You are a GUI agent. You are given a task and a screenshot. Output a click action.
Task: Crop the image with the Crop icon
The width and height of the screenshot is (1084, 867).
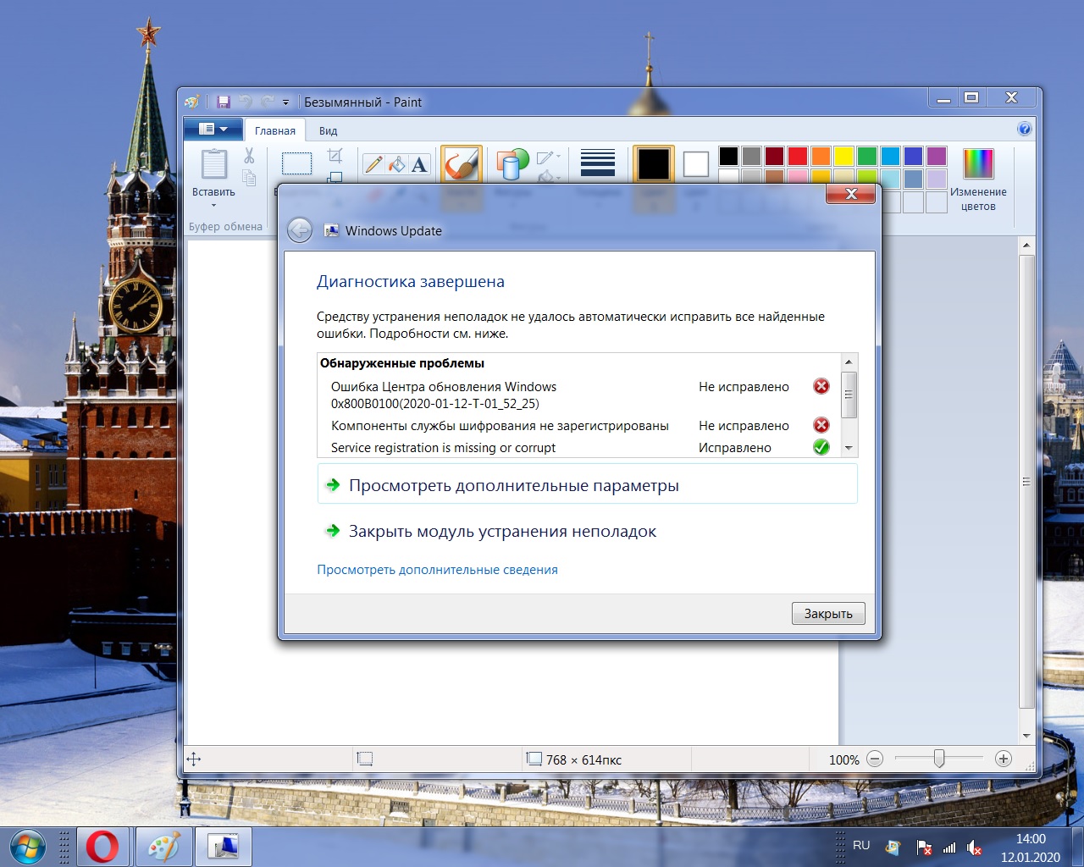click(335, 156)
